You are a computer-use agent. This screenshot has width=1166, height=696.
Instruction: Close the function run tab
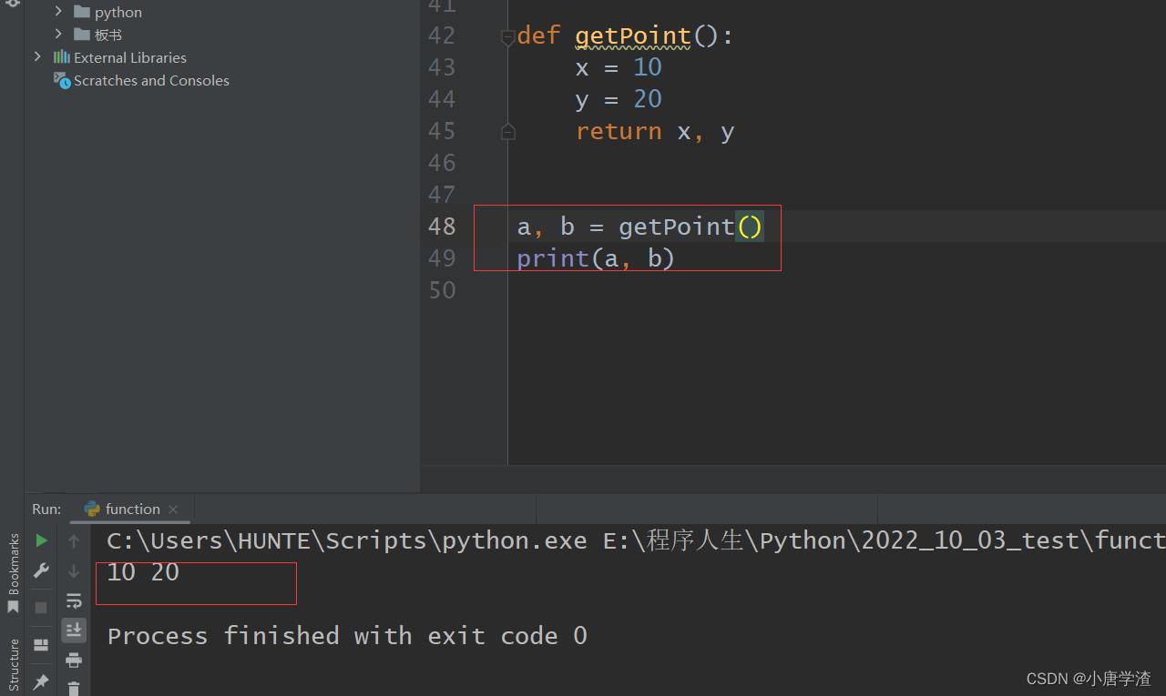click(173, 509)
